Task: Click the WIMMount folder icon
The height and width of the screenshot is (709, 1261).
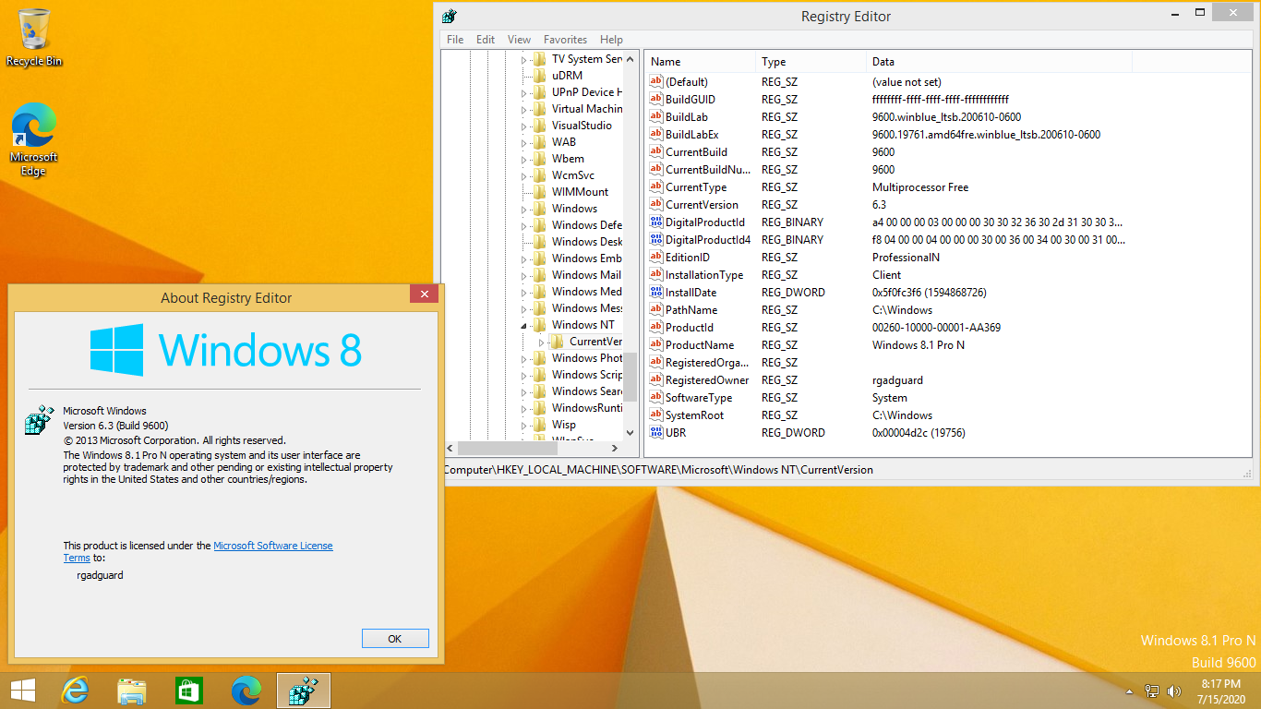Action: tap(540, 192)
